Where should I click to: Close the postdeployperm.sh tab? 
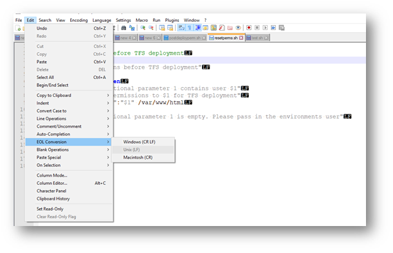coord(204,38)
